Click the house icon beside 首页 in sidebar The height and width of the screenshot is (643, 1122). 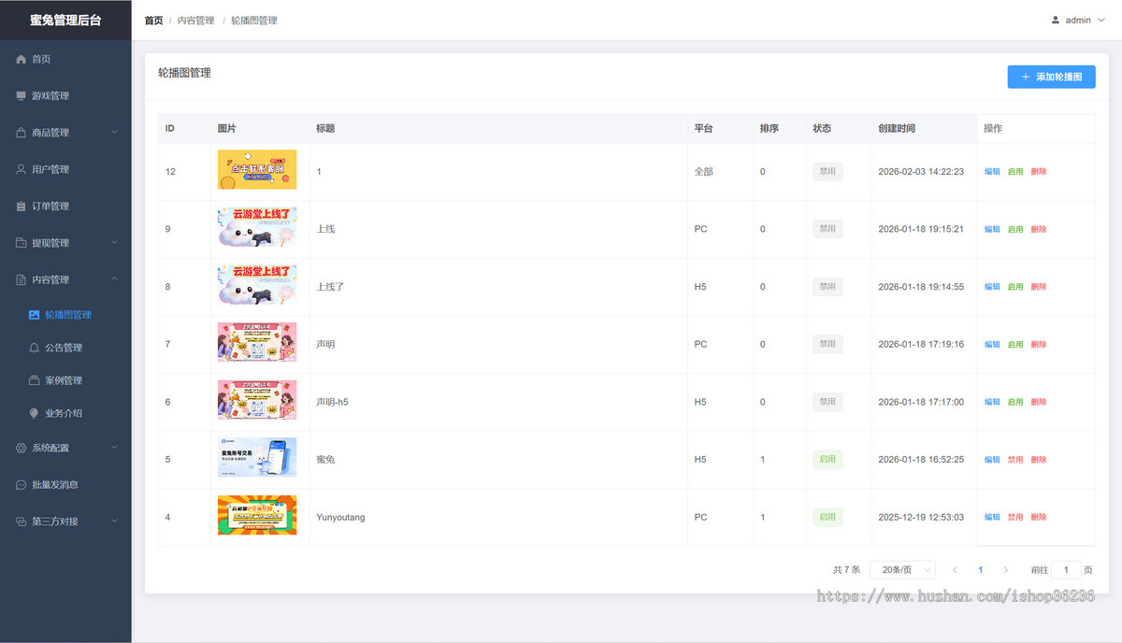pyautogui.click(x=22, y=59)
